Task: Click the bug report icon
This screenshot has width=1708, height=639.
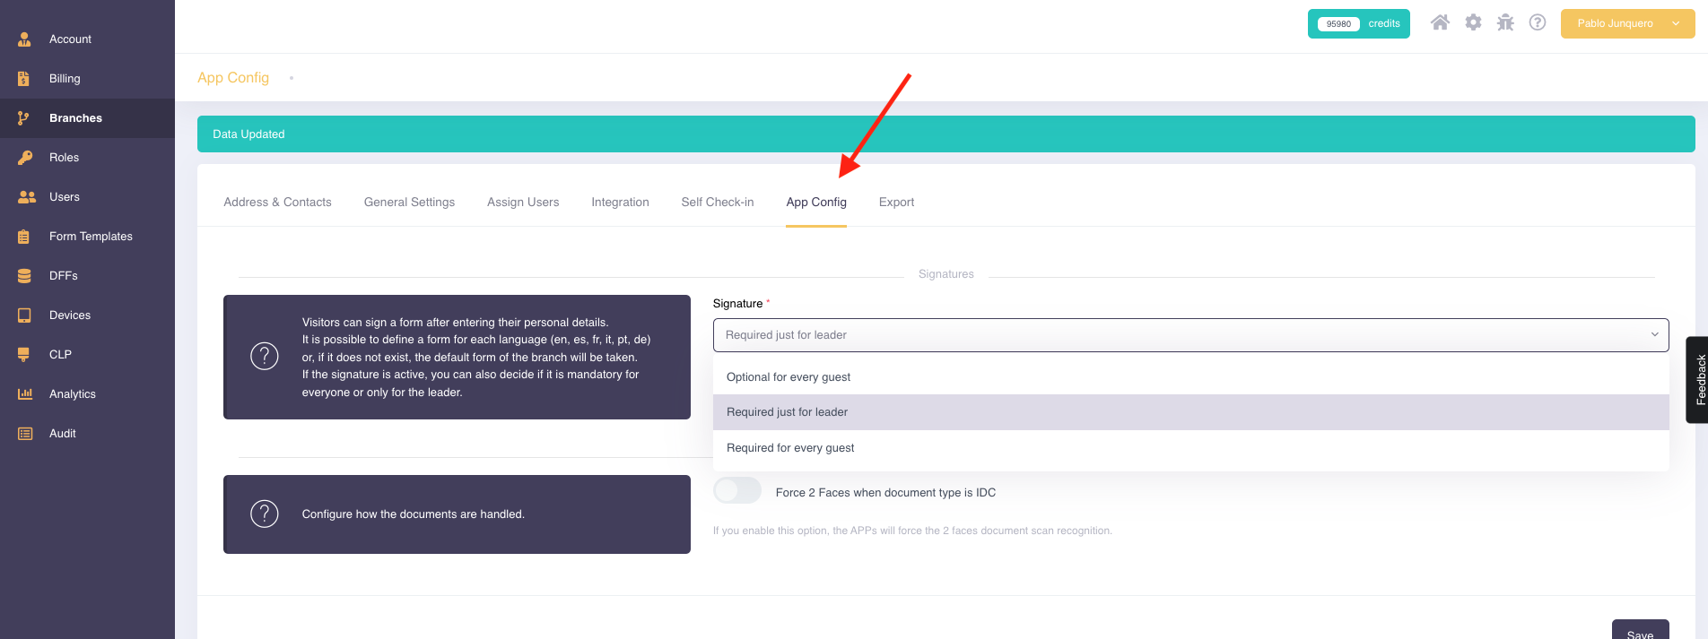Action: coord(1505,22)
